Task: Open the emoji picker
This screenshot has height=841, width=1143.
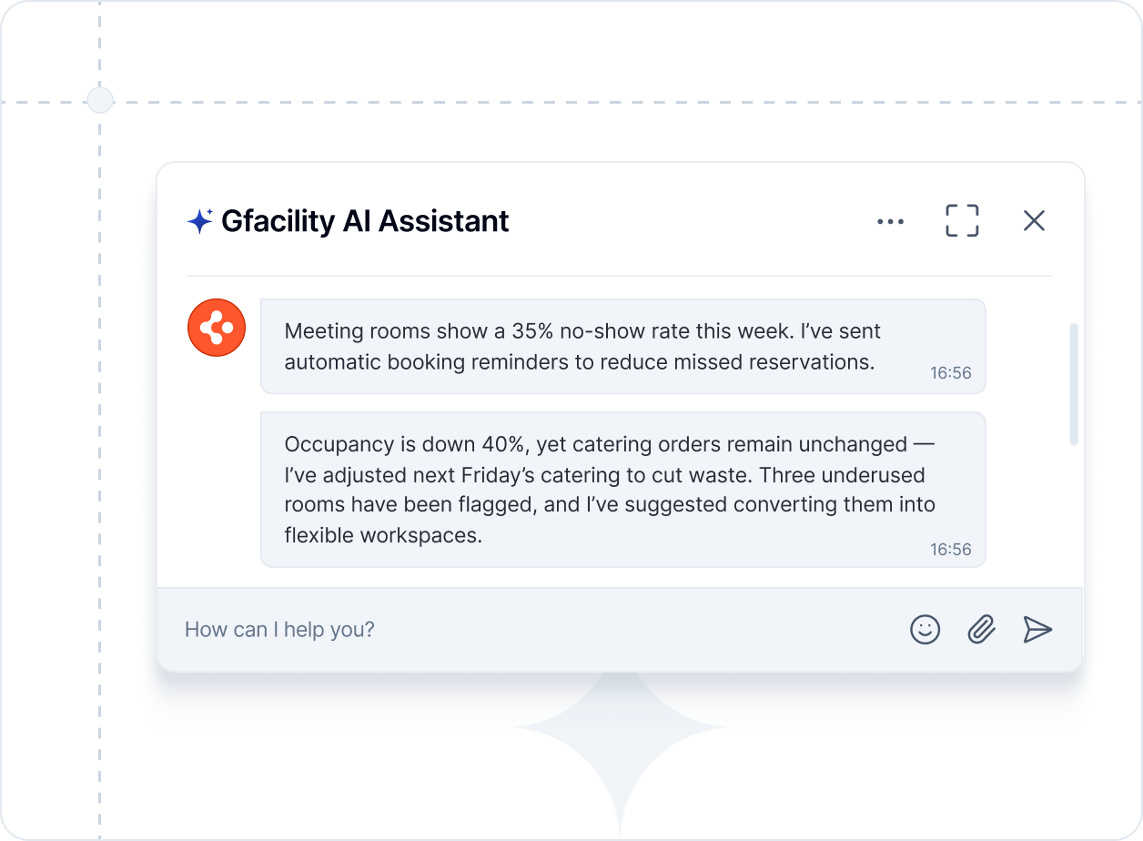Action: (x=925, y=629)
